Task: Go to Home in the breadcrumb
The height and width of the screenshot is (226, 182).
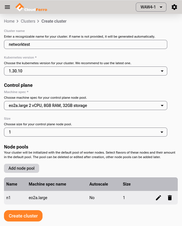Action: click(9, 21)
